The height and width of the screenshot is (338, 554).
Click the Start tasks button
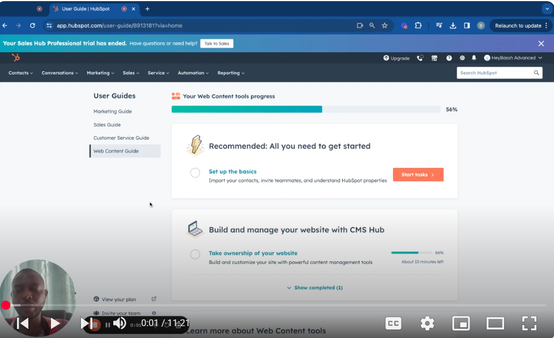[418, 175]
